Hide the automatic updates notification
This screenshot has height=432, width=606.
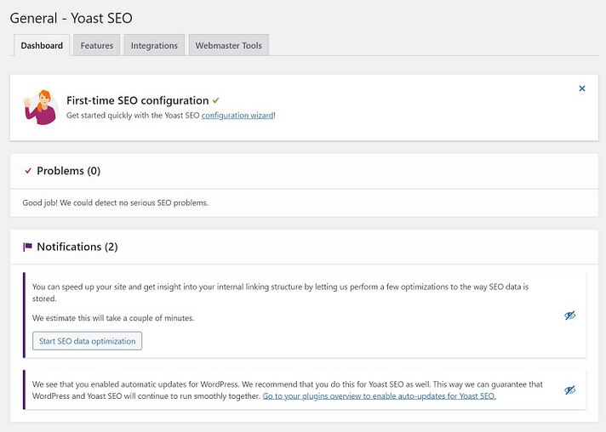tap(569, 390)
